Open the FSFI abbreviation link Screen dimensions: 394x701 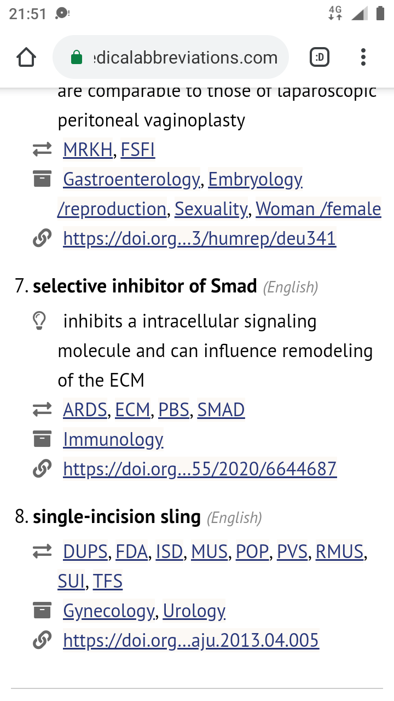click(138, 150)
